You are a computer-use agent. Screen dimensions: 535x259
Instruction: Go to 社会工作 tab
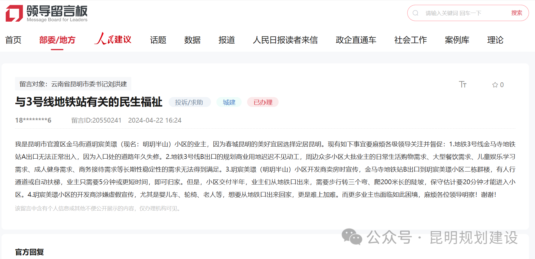click(410, 40)
